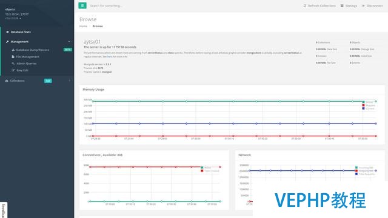Click the Home breadcrumb link

[x=84, y=26]
